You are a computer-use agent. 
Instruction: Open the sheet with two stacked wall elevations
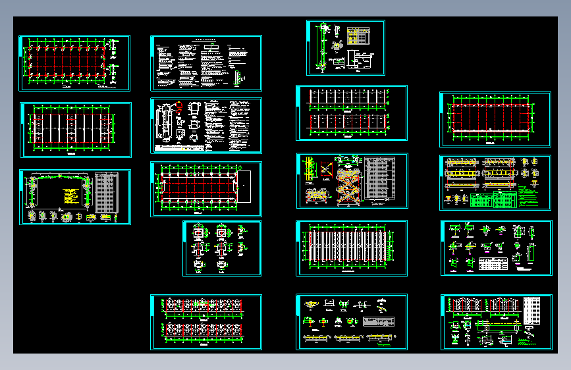(x=352, y=113)
